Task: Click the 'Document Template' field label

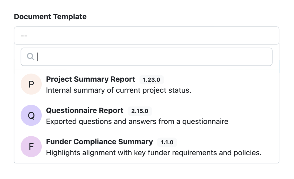Action: pyautogui.click(x=50, y=17)
